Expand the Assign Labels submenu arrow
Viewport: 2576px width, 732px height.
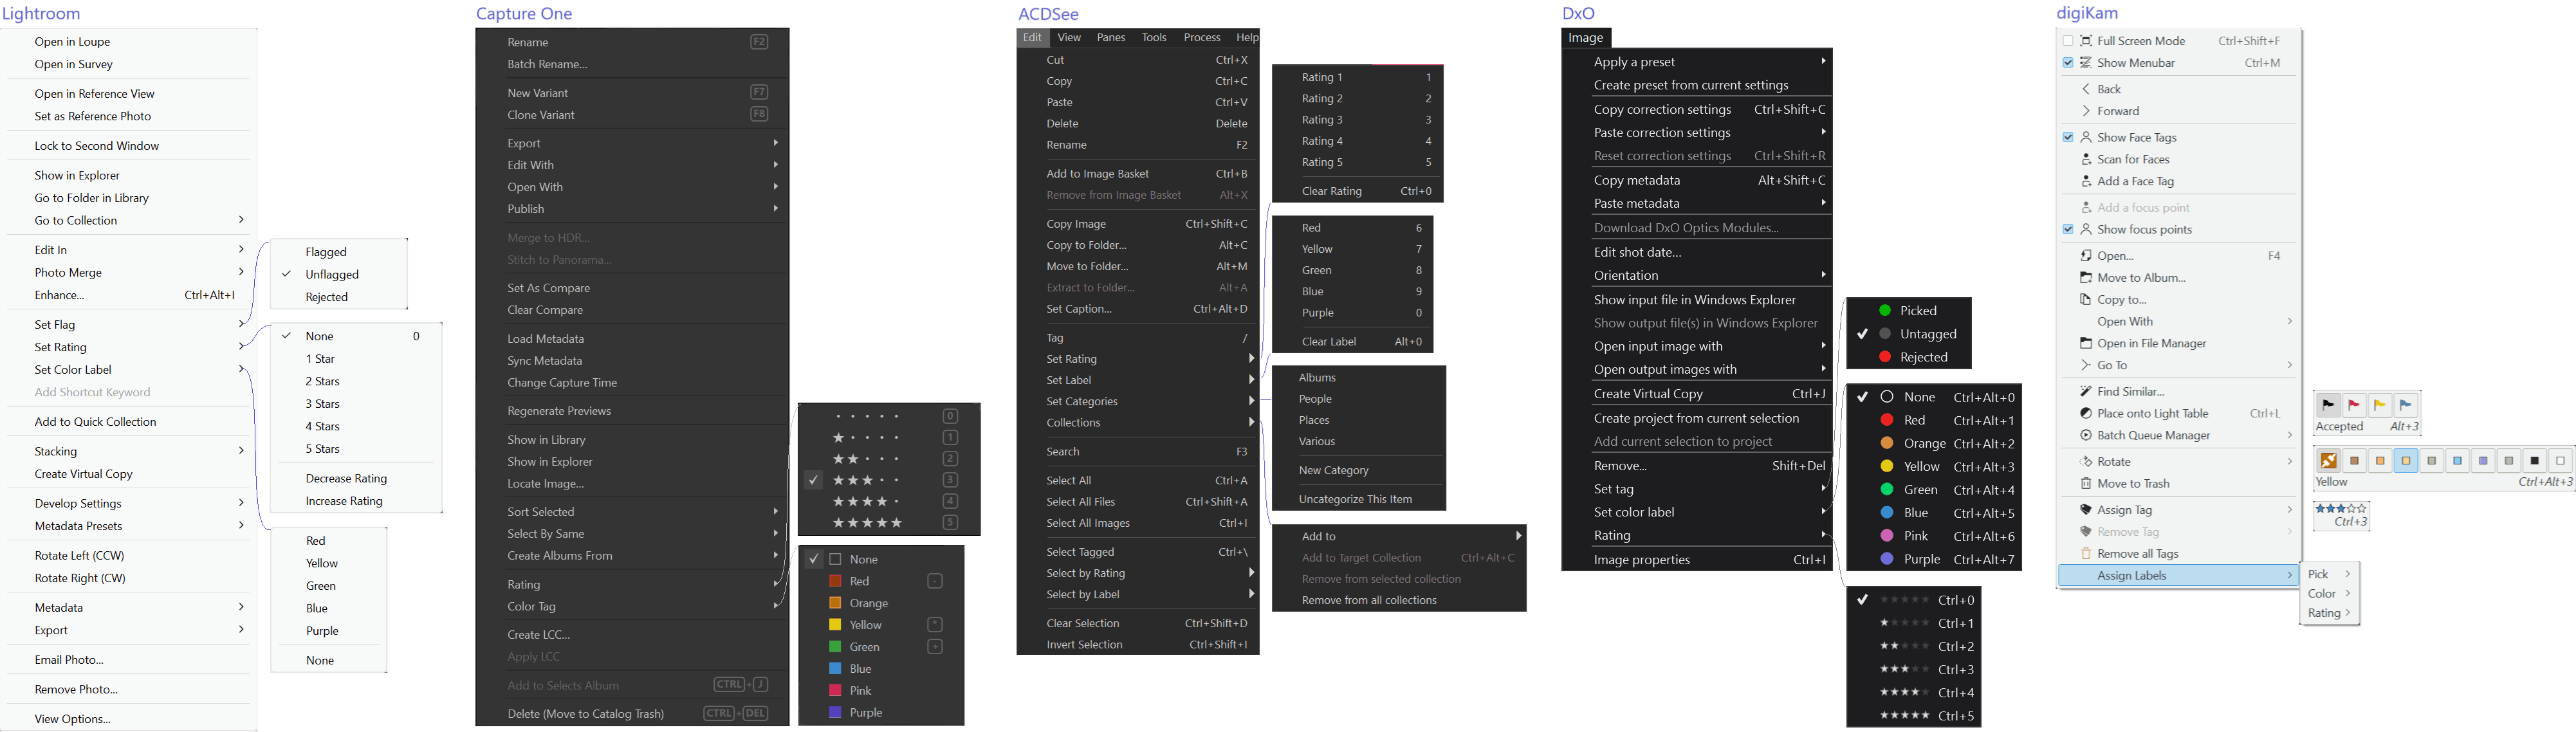coord(2289,576)
